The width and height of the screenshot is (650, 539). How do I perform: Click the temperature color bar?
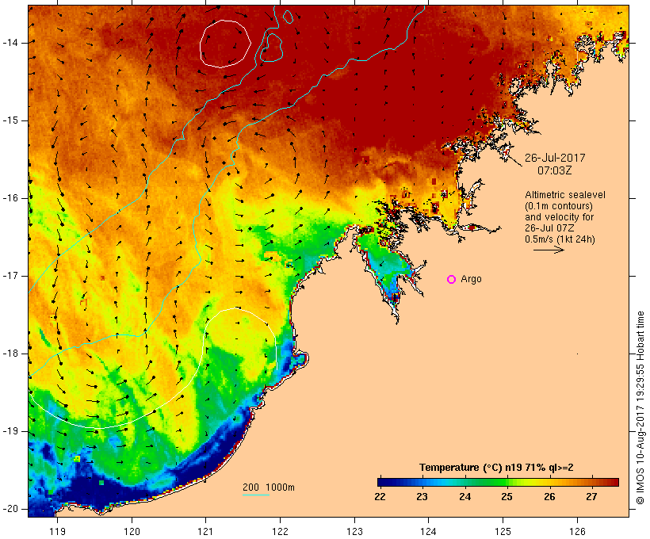pyautogui.click(x=498, y=482)
